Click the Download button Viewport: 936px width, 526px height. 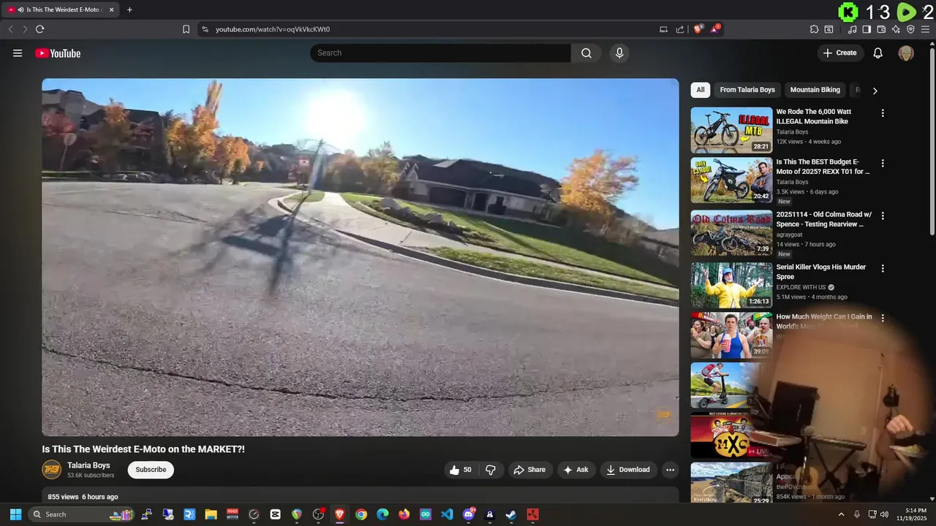(x=628, y=470)
